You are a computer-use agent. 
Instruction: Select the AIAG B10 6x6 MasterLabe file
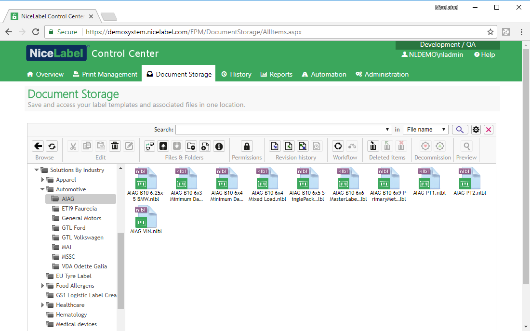coord(348,185)
